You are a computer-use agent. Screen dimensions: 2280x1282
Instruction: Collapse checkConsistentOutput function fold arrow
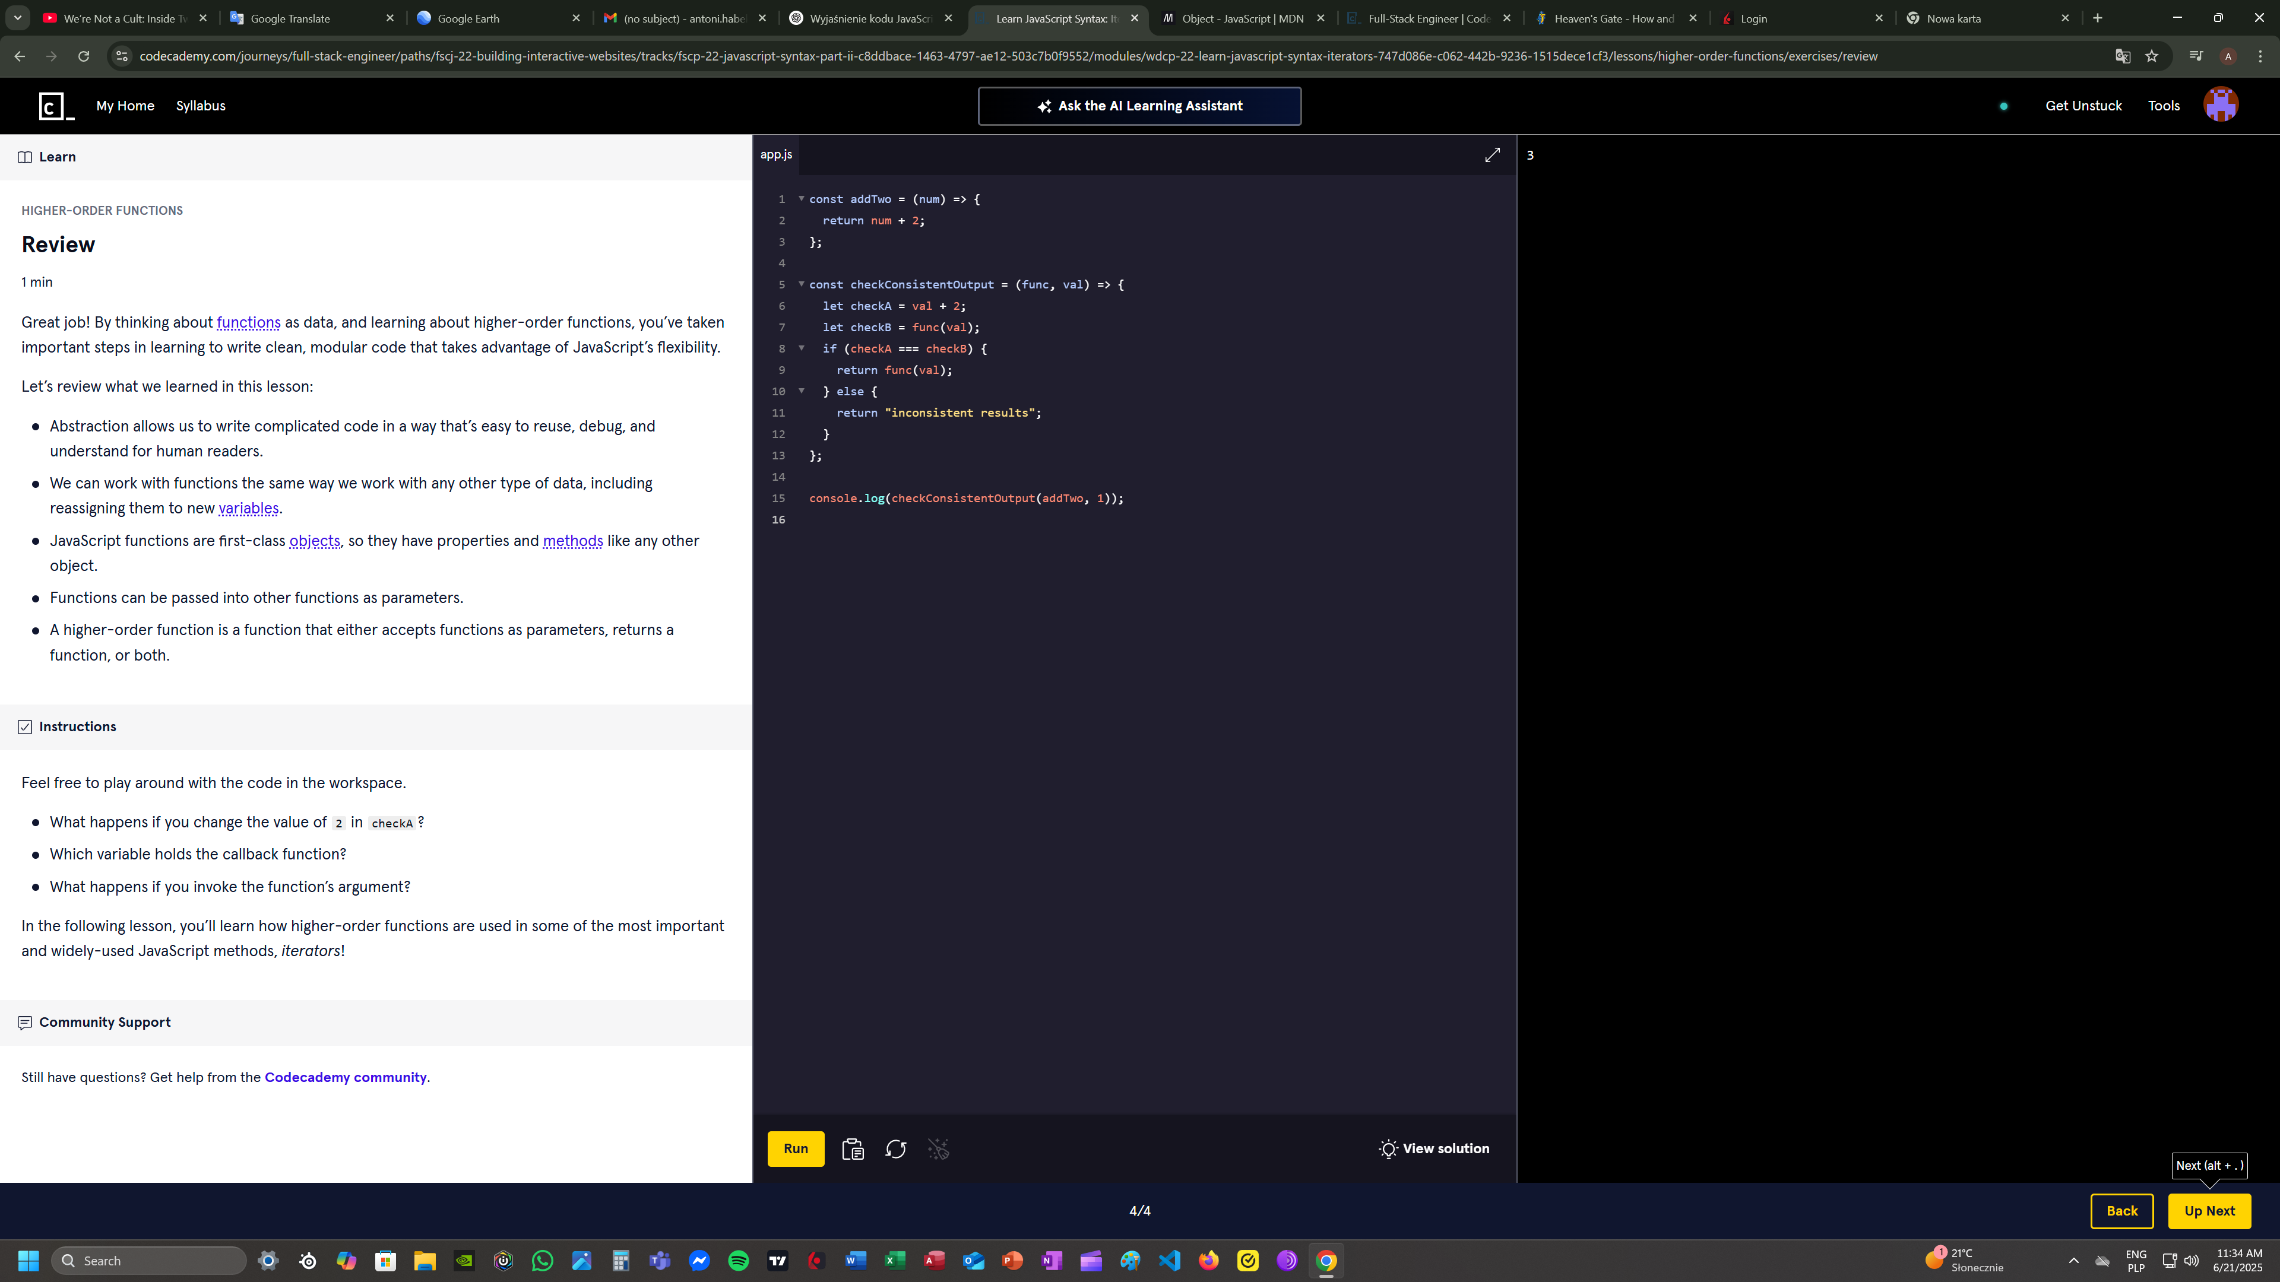(x=802, y=284)
